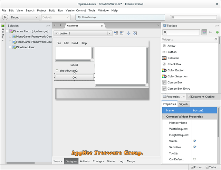Screen dimensions: 221x170
Task: Expand the bold Pipeline.Linux project node
Action: pos(10,47)
